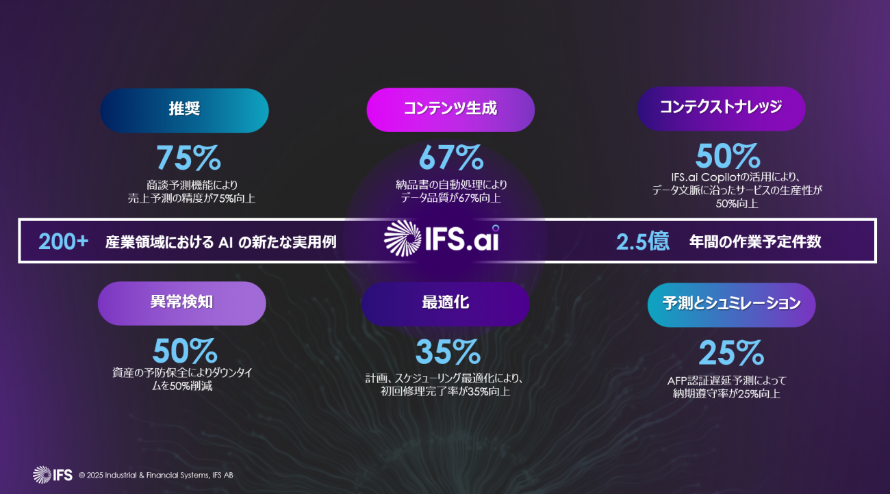Select the 推奨 pill button

[184, 110]
